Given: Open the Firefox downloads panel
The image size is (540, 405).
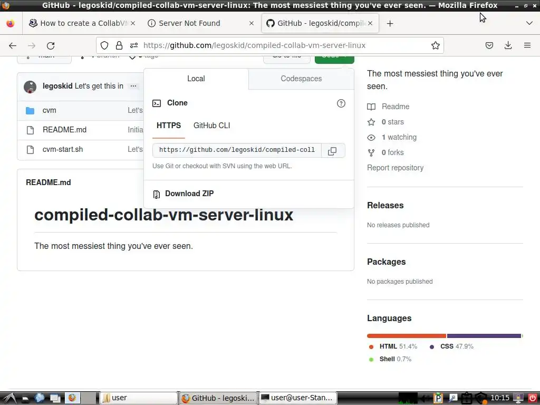Looking at the screenshot, I should click(508, 45).
